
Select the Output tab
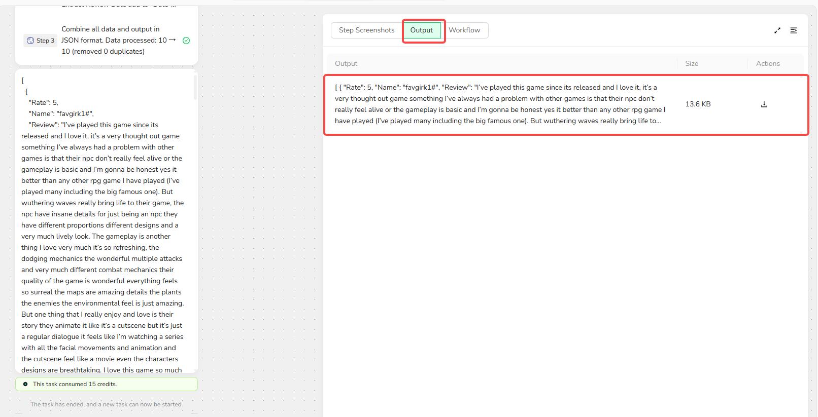coord(421,30)
